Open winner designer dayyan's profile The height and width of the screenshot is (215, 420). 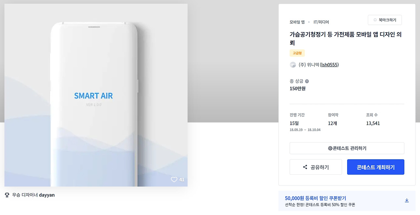(47, 195)
